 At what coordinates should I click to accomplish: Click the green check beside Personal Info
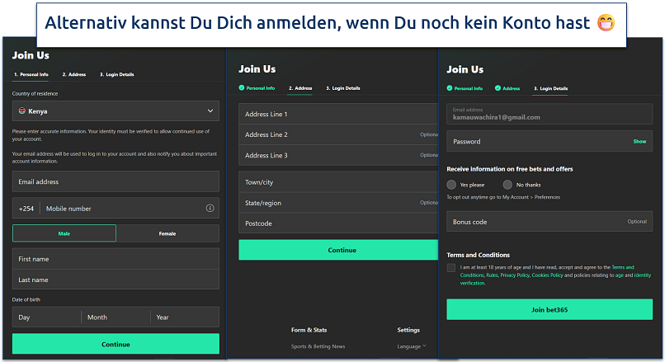(x=242, y=87)
